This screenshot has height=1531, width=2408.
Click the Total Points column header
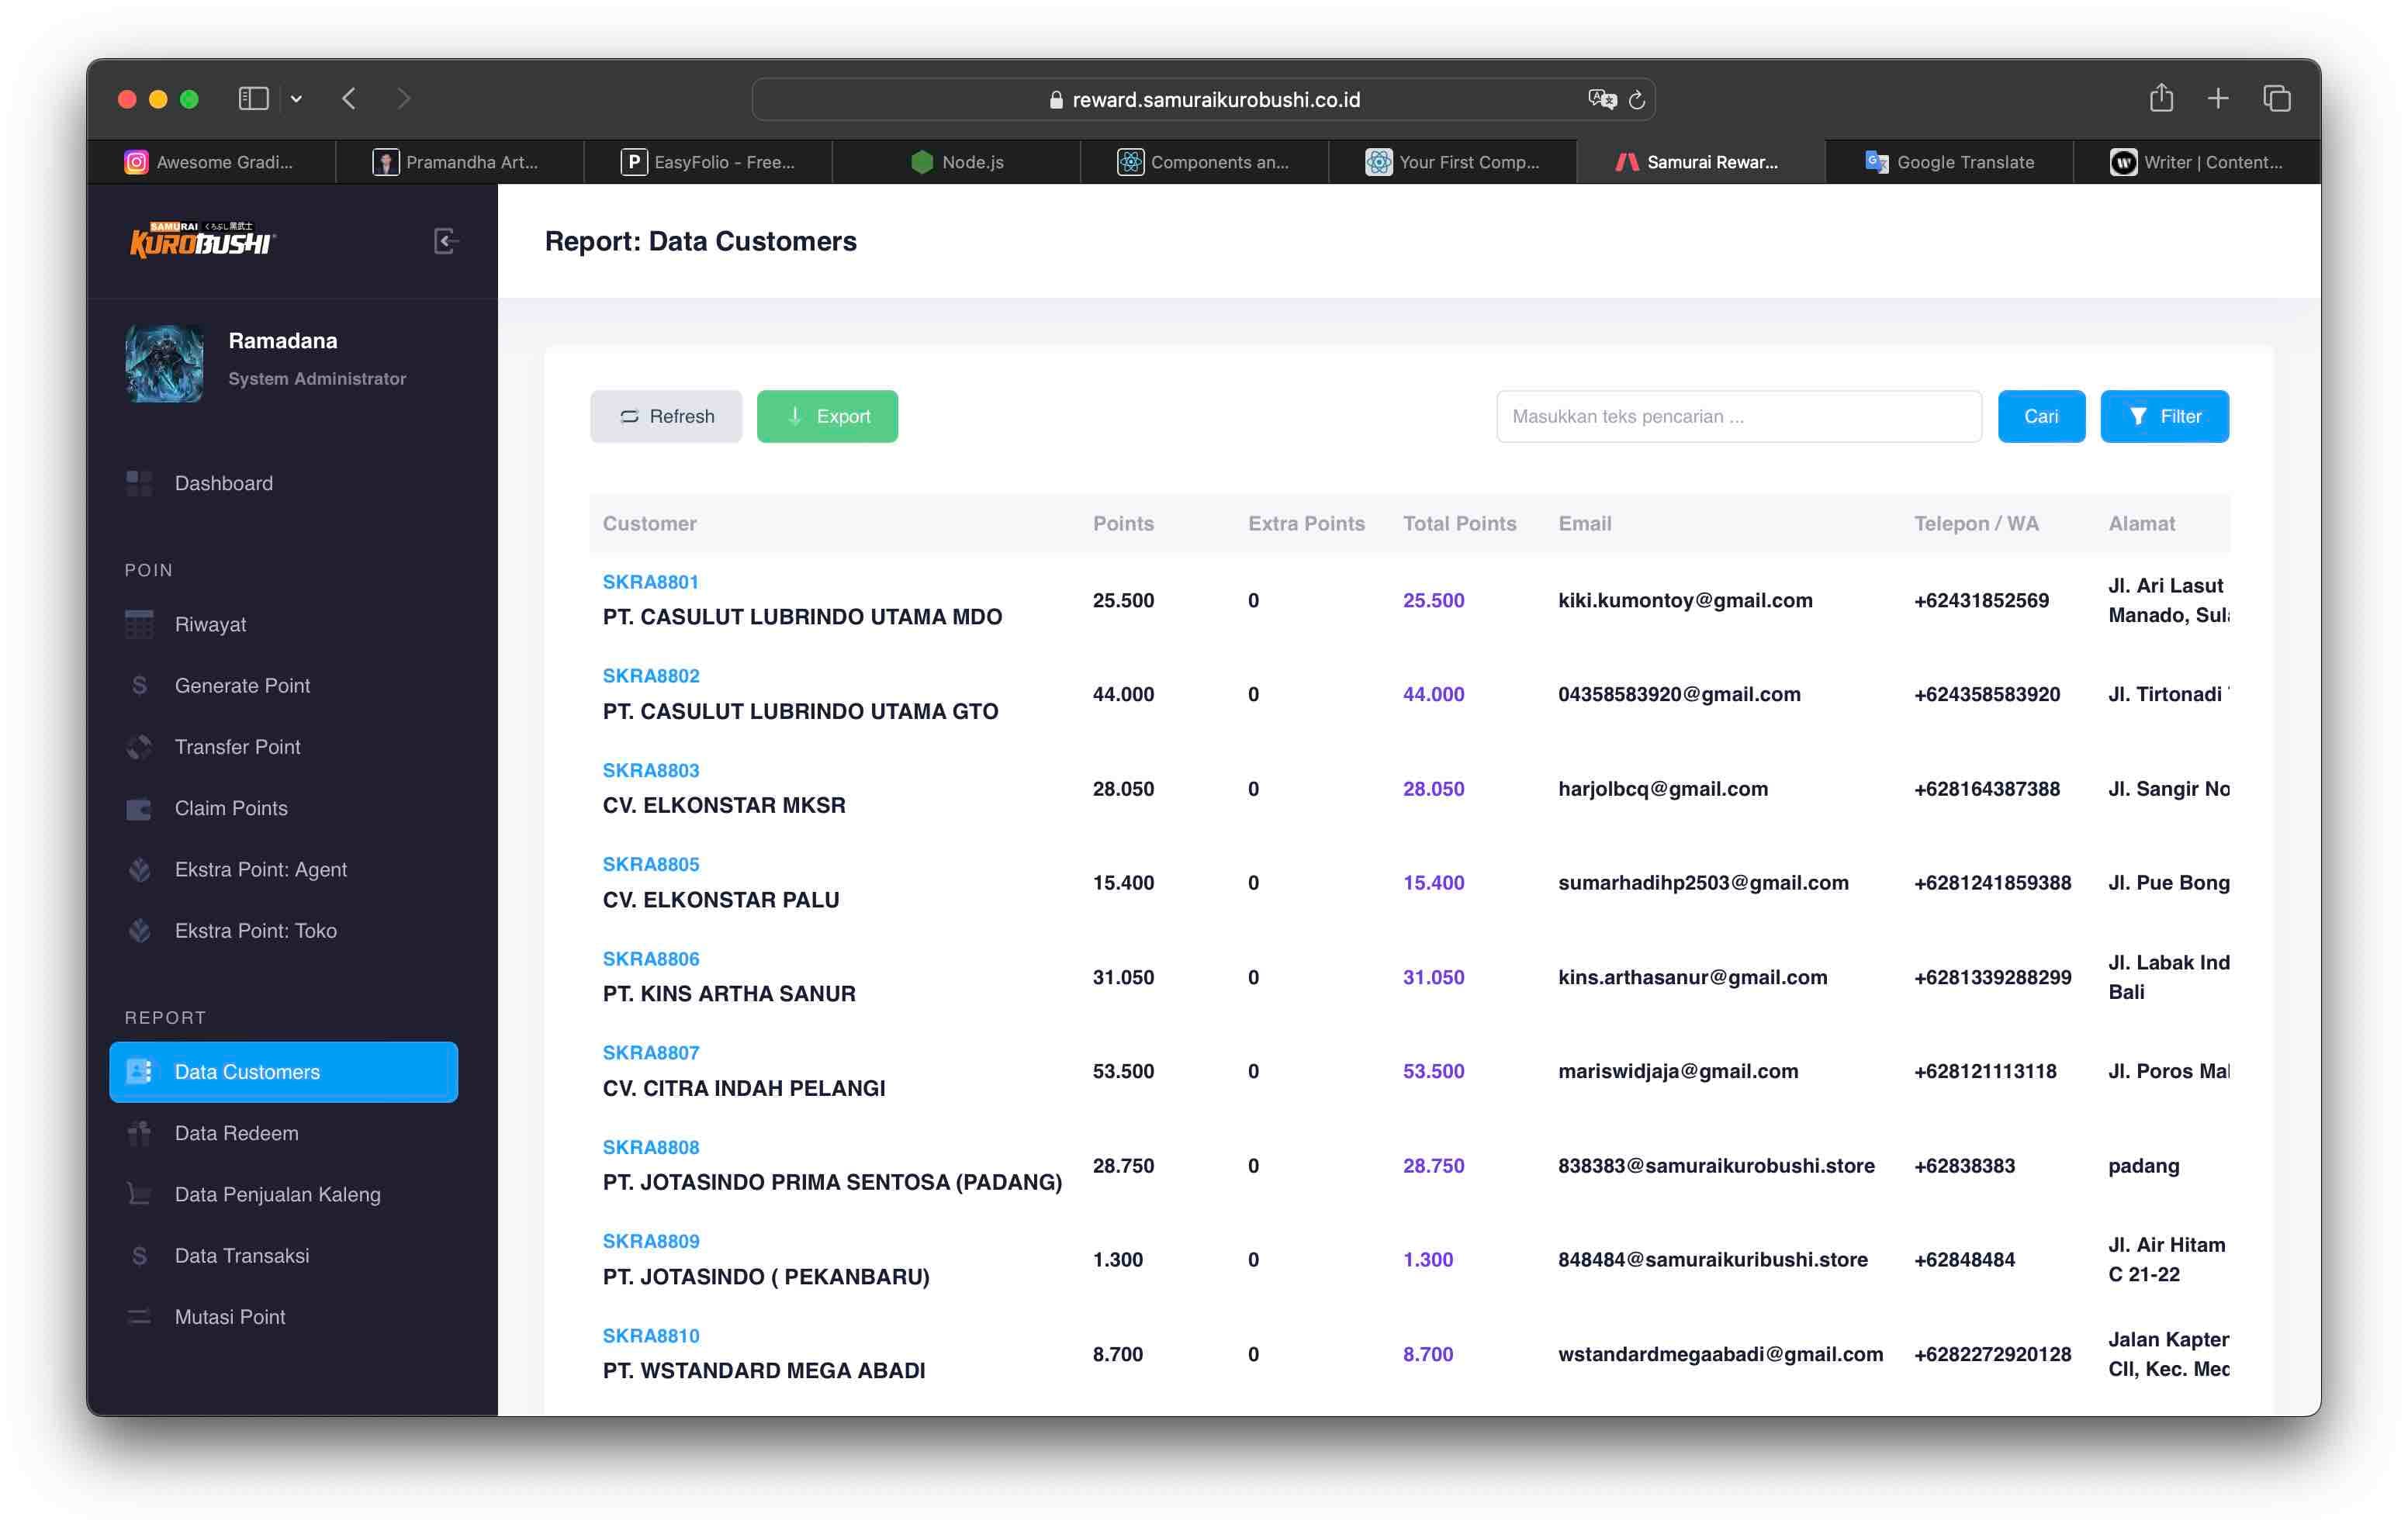1459,523
